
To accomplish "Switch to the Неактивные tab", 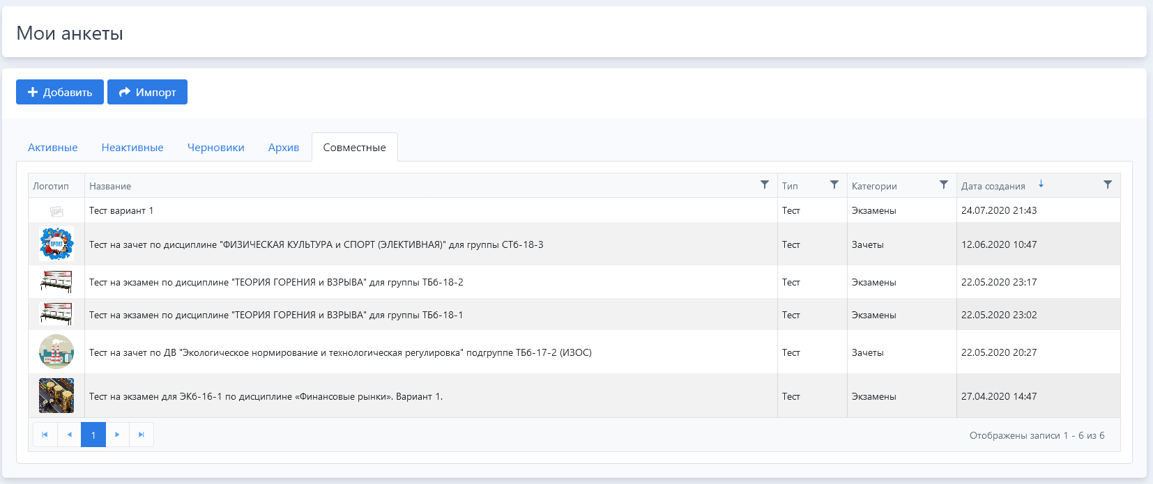I will coord(132,148).
